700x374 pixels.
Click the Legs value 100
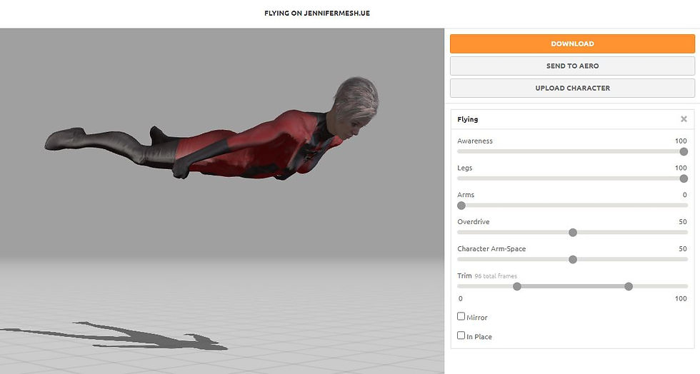click(x=681, y=168)
